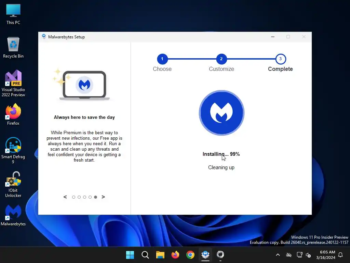Click the Malwarebytes Setup title bar icon
The image size is (350, 263).
pos(44,37)
